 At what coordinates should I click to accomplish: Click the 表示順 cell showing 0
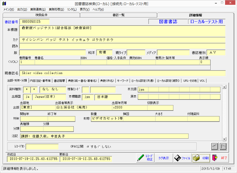[x=205, y=62]
